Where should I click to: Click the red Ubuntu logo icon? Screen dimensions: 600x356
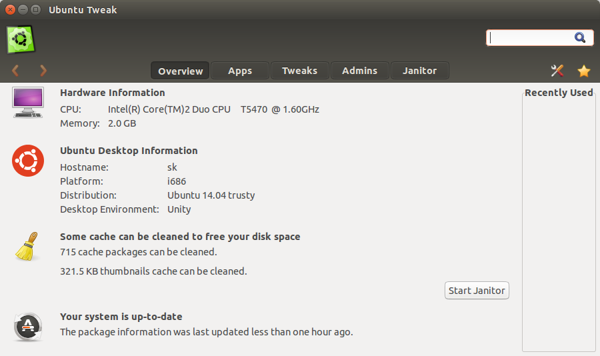pos(28,161)
